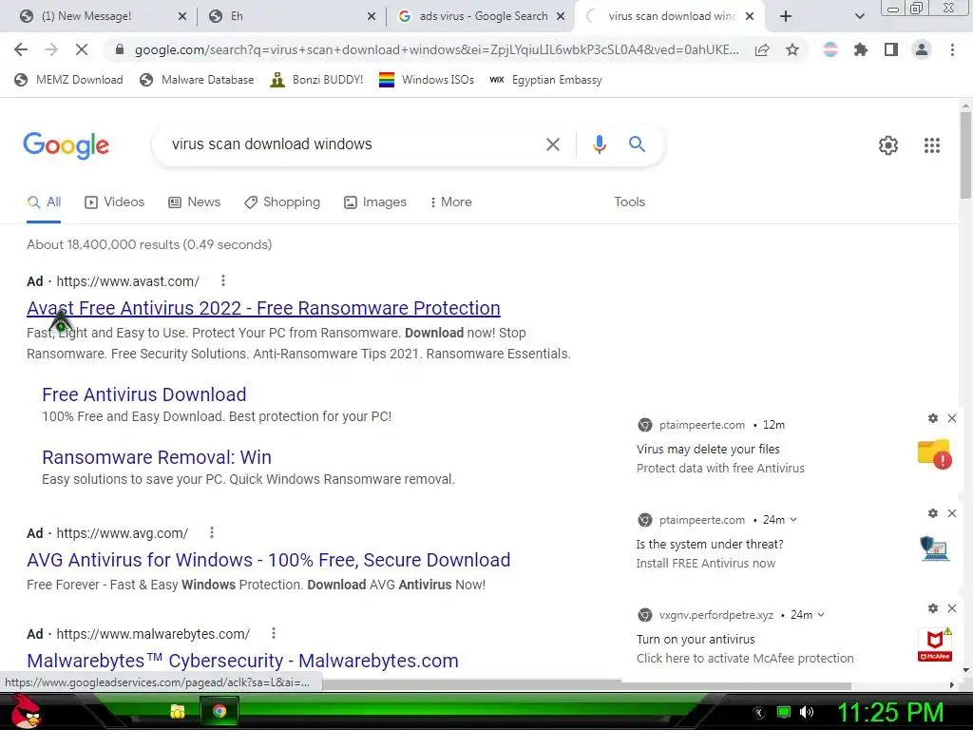Screen dimensions: 973x730
Task: Click the Chrome taskbar icon
Action: pos(219,711)
